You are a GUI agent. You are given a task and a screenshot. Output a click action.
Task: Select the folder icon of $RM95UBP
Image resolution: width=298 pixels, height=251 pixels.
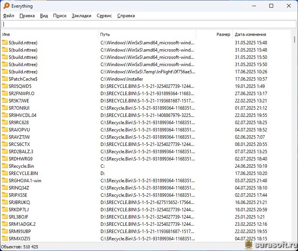coord(5,231)
